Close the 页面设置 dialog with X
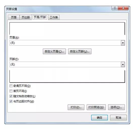 123,8
